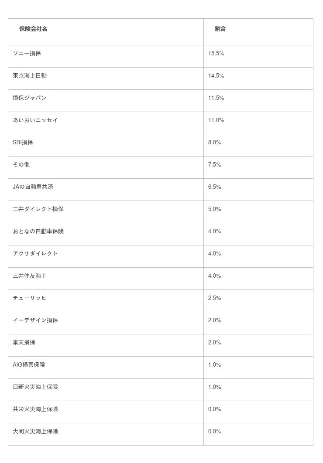Select the AIG損害保険 cell
The height and width of the screenshot is (463, 323).
coord(29,365)
